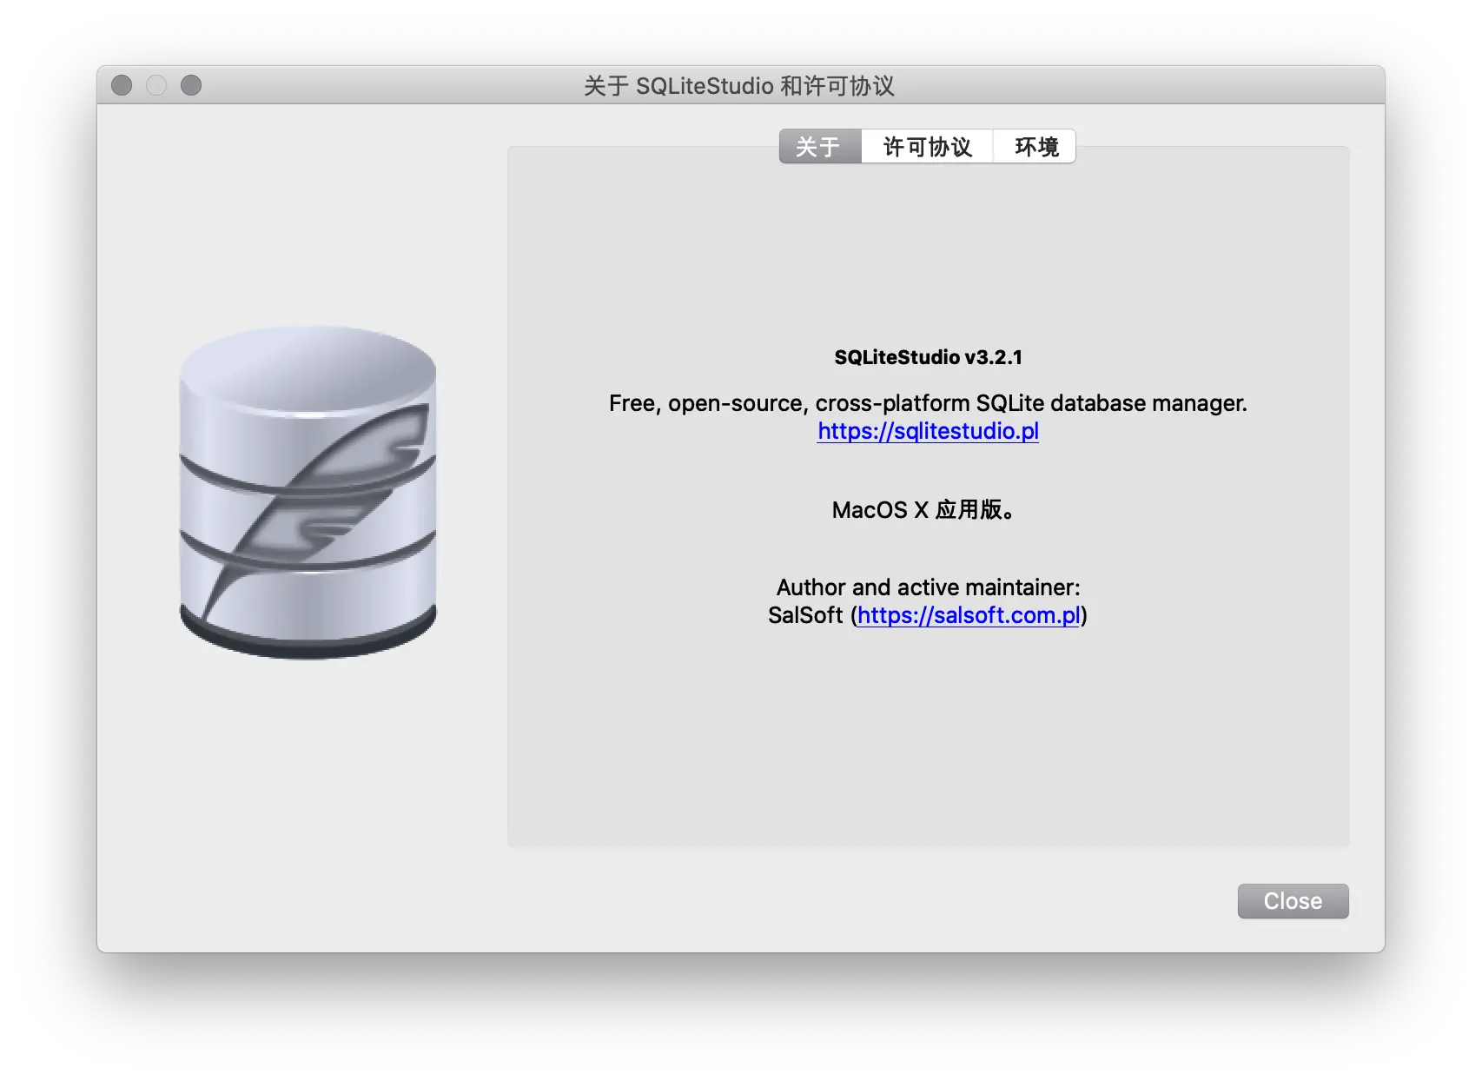Click the window zoom button
Viewport: 1482px width, 1081px height.
pyautogui.click(x=191, y=85)
